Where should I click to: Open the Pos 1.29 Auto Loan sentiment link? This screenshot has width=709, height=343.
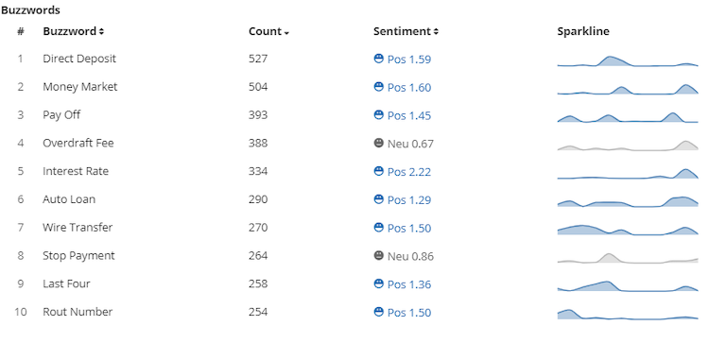(x=408, y=199)
